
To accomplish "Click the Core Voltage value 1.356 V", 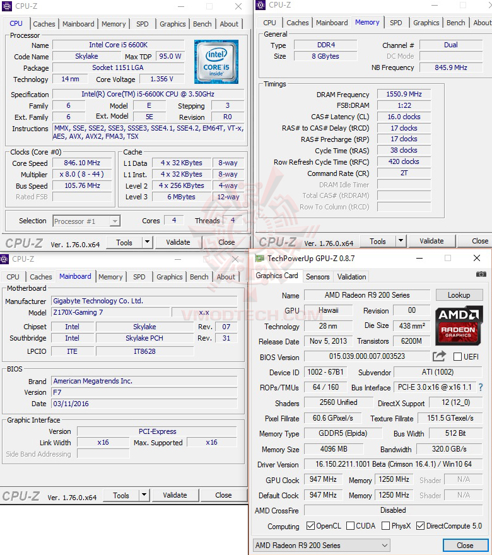I will point(161,79).
